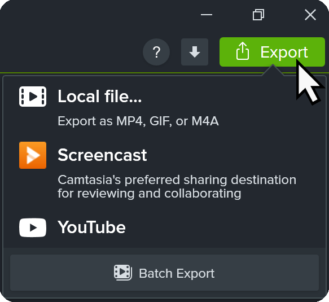Click the Local file filmstrip icon
Image resolution: width=329 pixels, height=302 pixels.
point(33,97)
